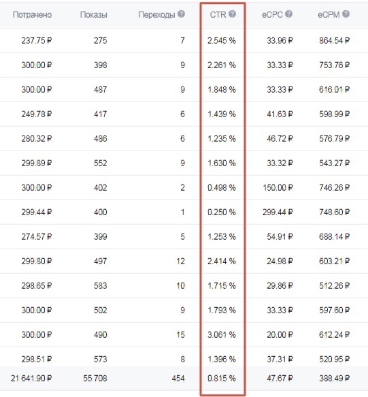The image size is (368, 397).
Task: Click the overall CTR 0.815 % value
Action: tap(222, 378)
